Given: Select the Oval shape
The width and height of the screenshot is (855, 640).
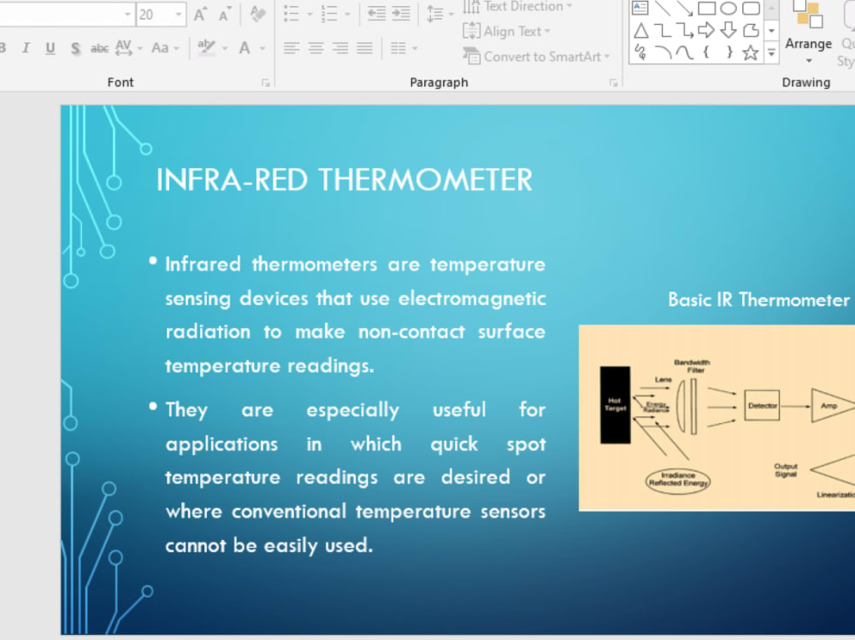Looking at the screenshot, I should [728, 8].
